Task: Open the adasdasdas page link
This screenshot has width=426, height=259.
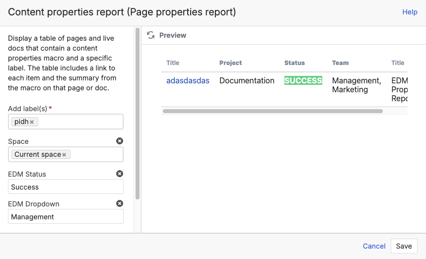Action: [188, 81]
